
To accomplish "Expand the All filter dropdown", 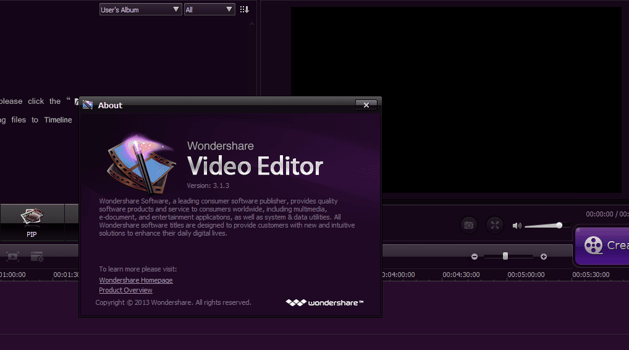I will click(209, 10).
